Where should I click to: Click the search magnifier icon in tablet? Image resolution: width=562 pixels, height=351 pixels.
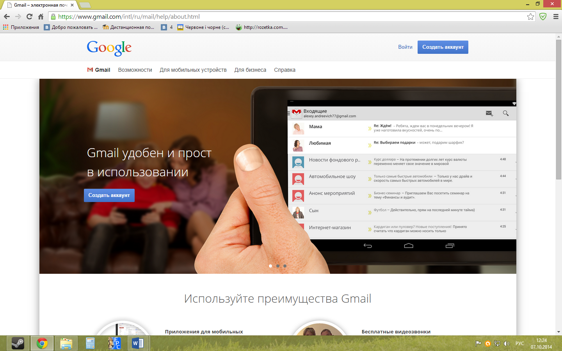[506, 113]
